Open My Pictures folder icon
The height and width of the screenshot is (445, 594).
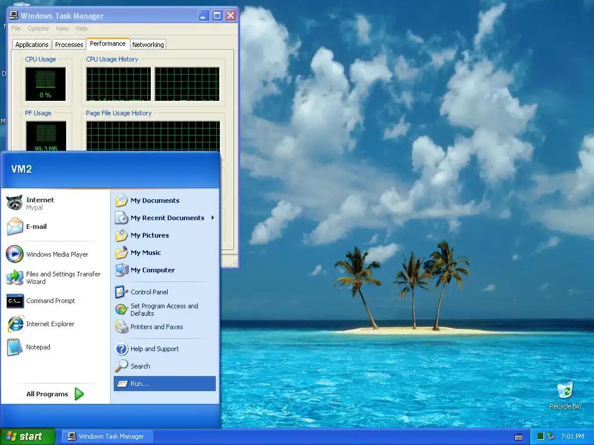121,235
